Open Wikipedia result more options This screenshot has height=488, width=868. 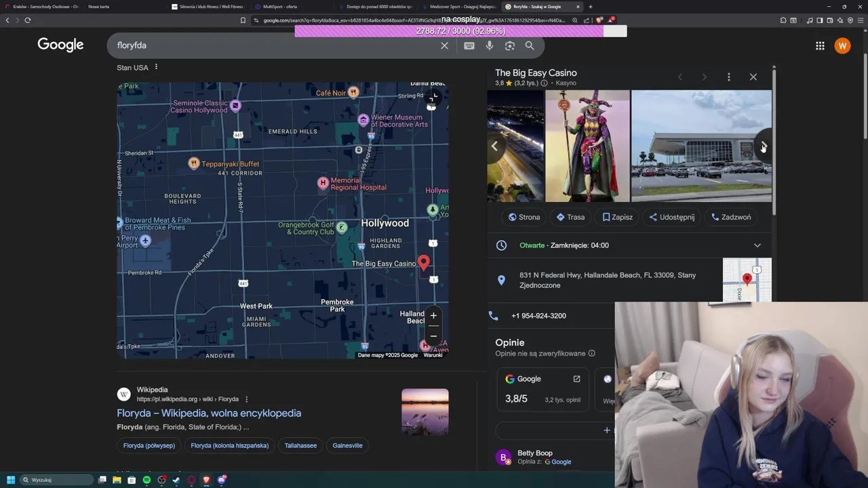pyautogui.click(x=246, y=399)
